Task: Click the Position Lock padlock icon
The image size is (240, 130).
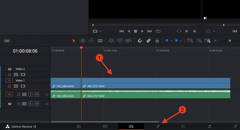Action: coord(157,41)
